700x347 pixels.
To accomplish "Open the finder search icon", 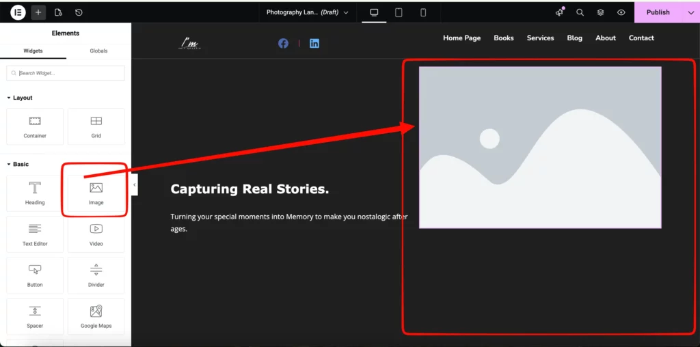I will coord(580,12).
